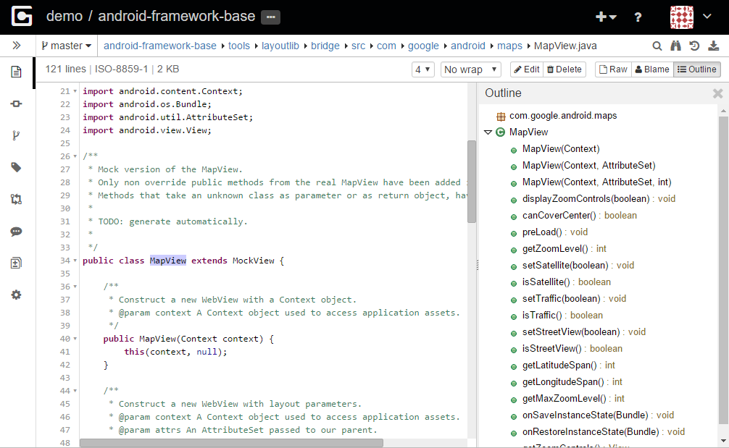
Task: Click the Delete button
Action: [565, 69]
